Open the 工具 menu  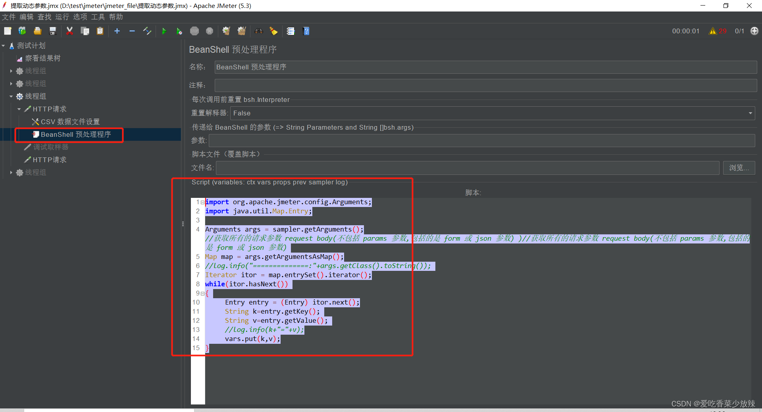pyautogui.click(x=98, y=17)
